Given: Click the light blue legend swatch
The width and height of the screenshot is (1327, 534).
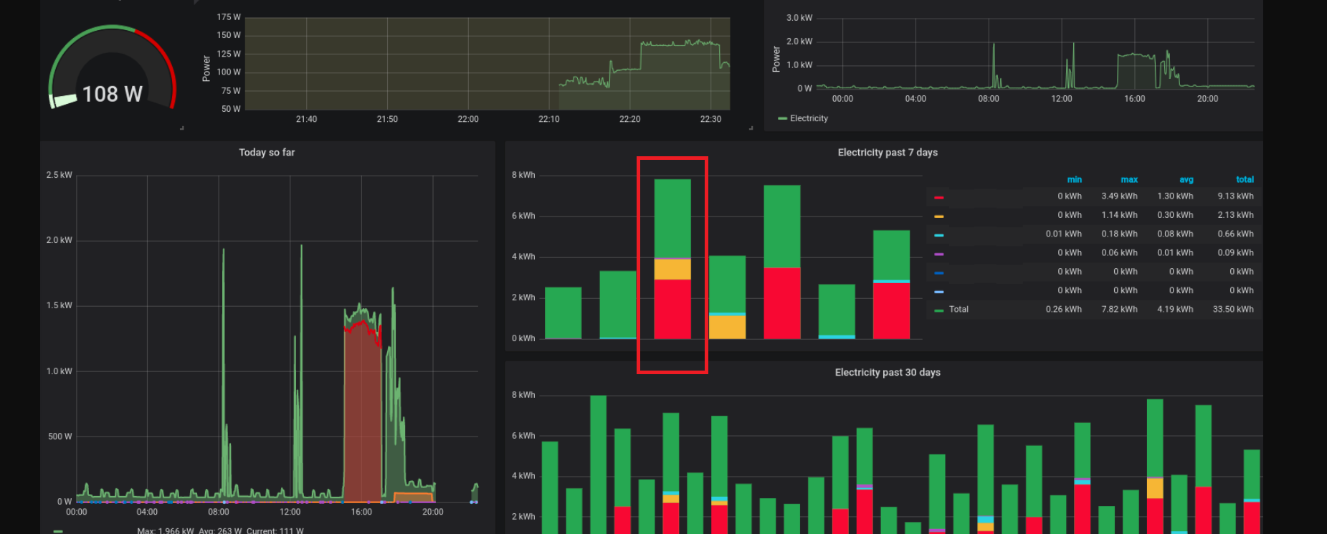Looking at the screenshot, I should point(938,292).
